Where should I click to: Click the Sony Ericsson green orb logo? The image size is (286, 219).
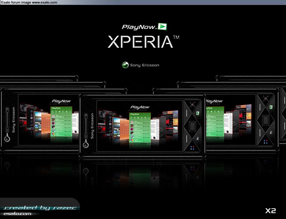(x=125, y=65)
